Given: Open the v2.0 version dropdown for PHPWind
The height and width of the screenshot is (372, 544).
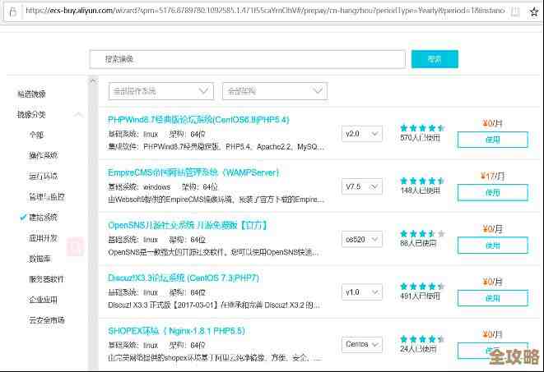Looking at the screenshot, I should 362,133.
